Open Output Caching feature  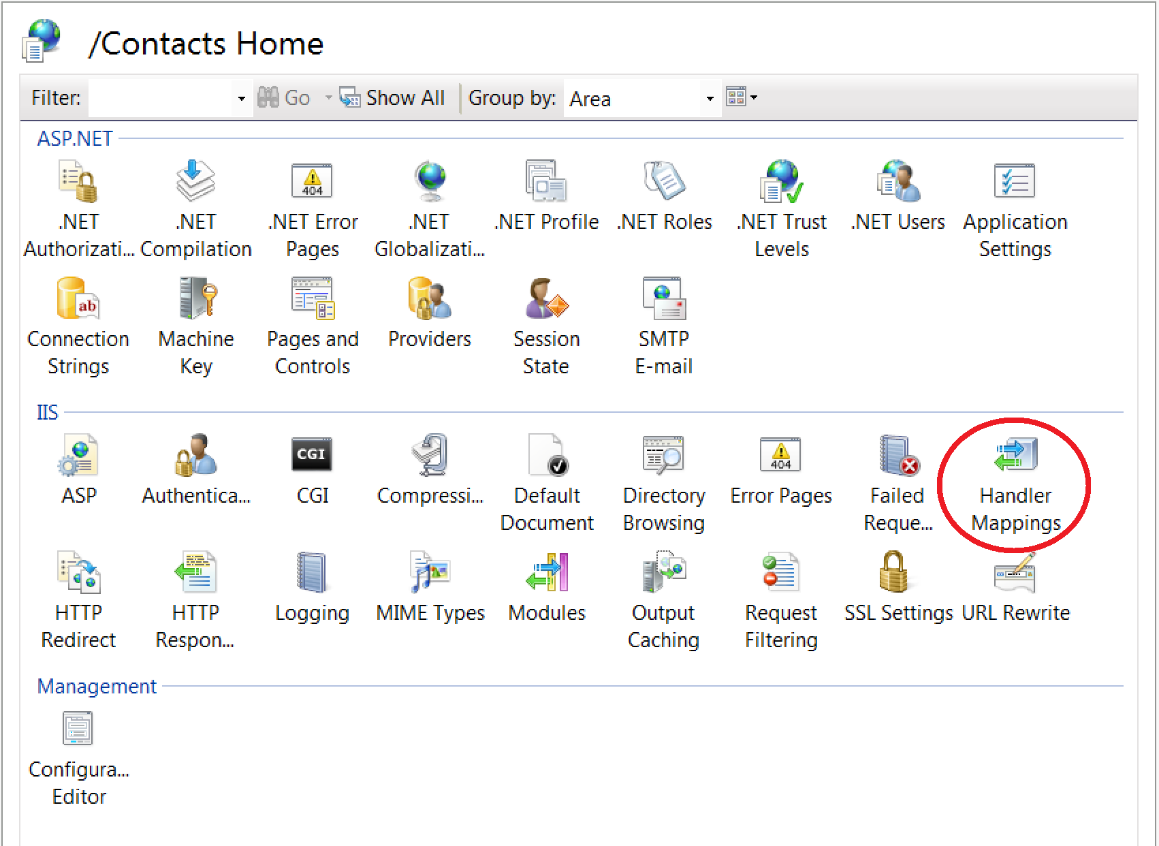(664, 600)
